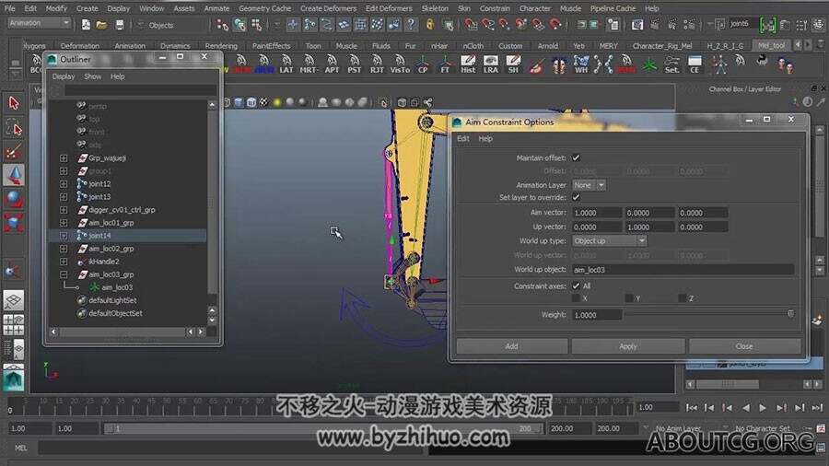Expand aim_loc02_grp in the Outliner
Screen dimensions: 829x466
point(64,249)
